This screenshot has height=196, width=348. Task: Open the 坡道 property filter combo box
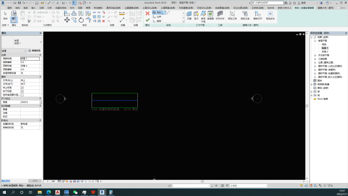[14, 51]
